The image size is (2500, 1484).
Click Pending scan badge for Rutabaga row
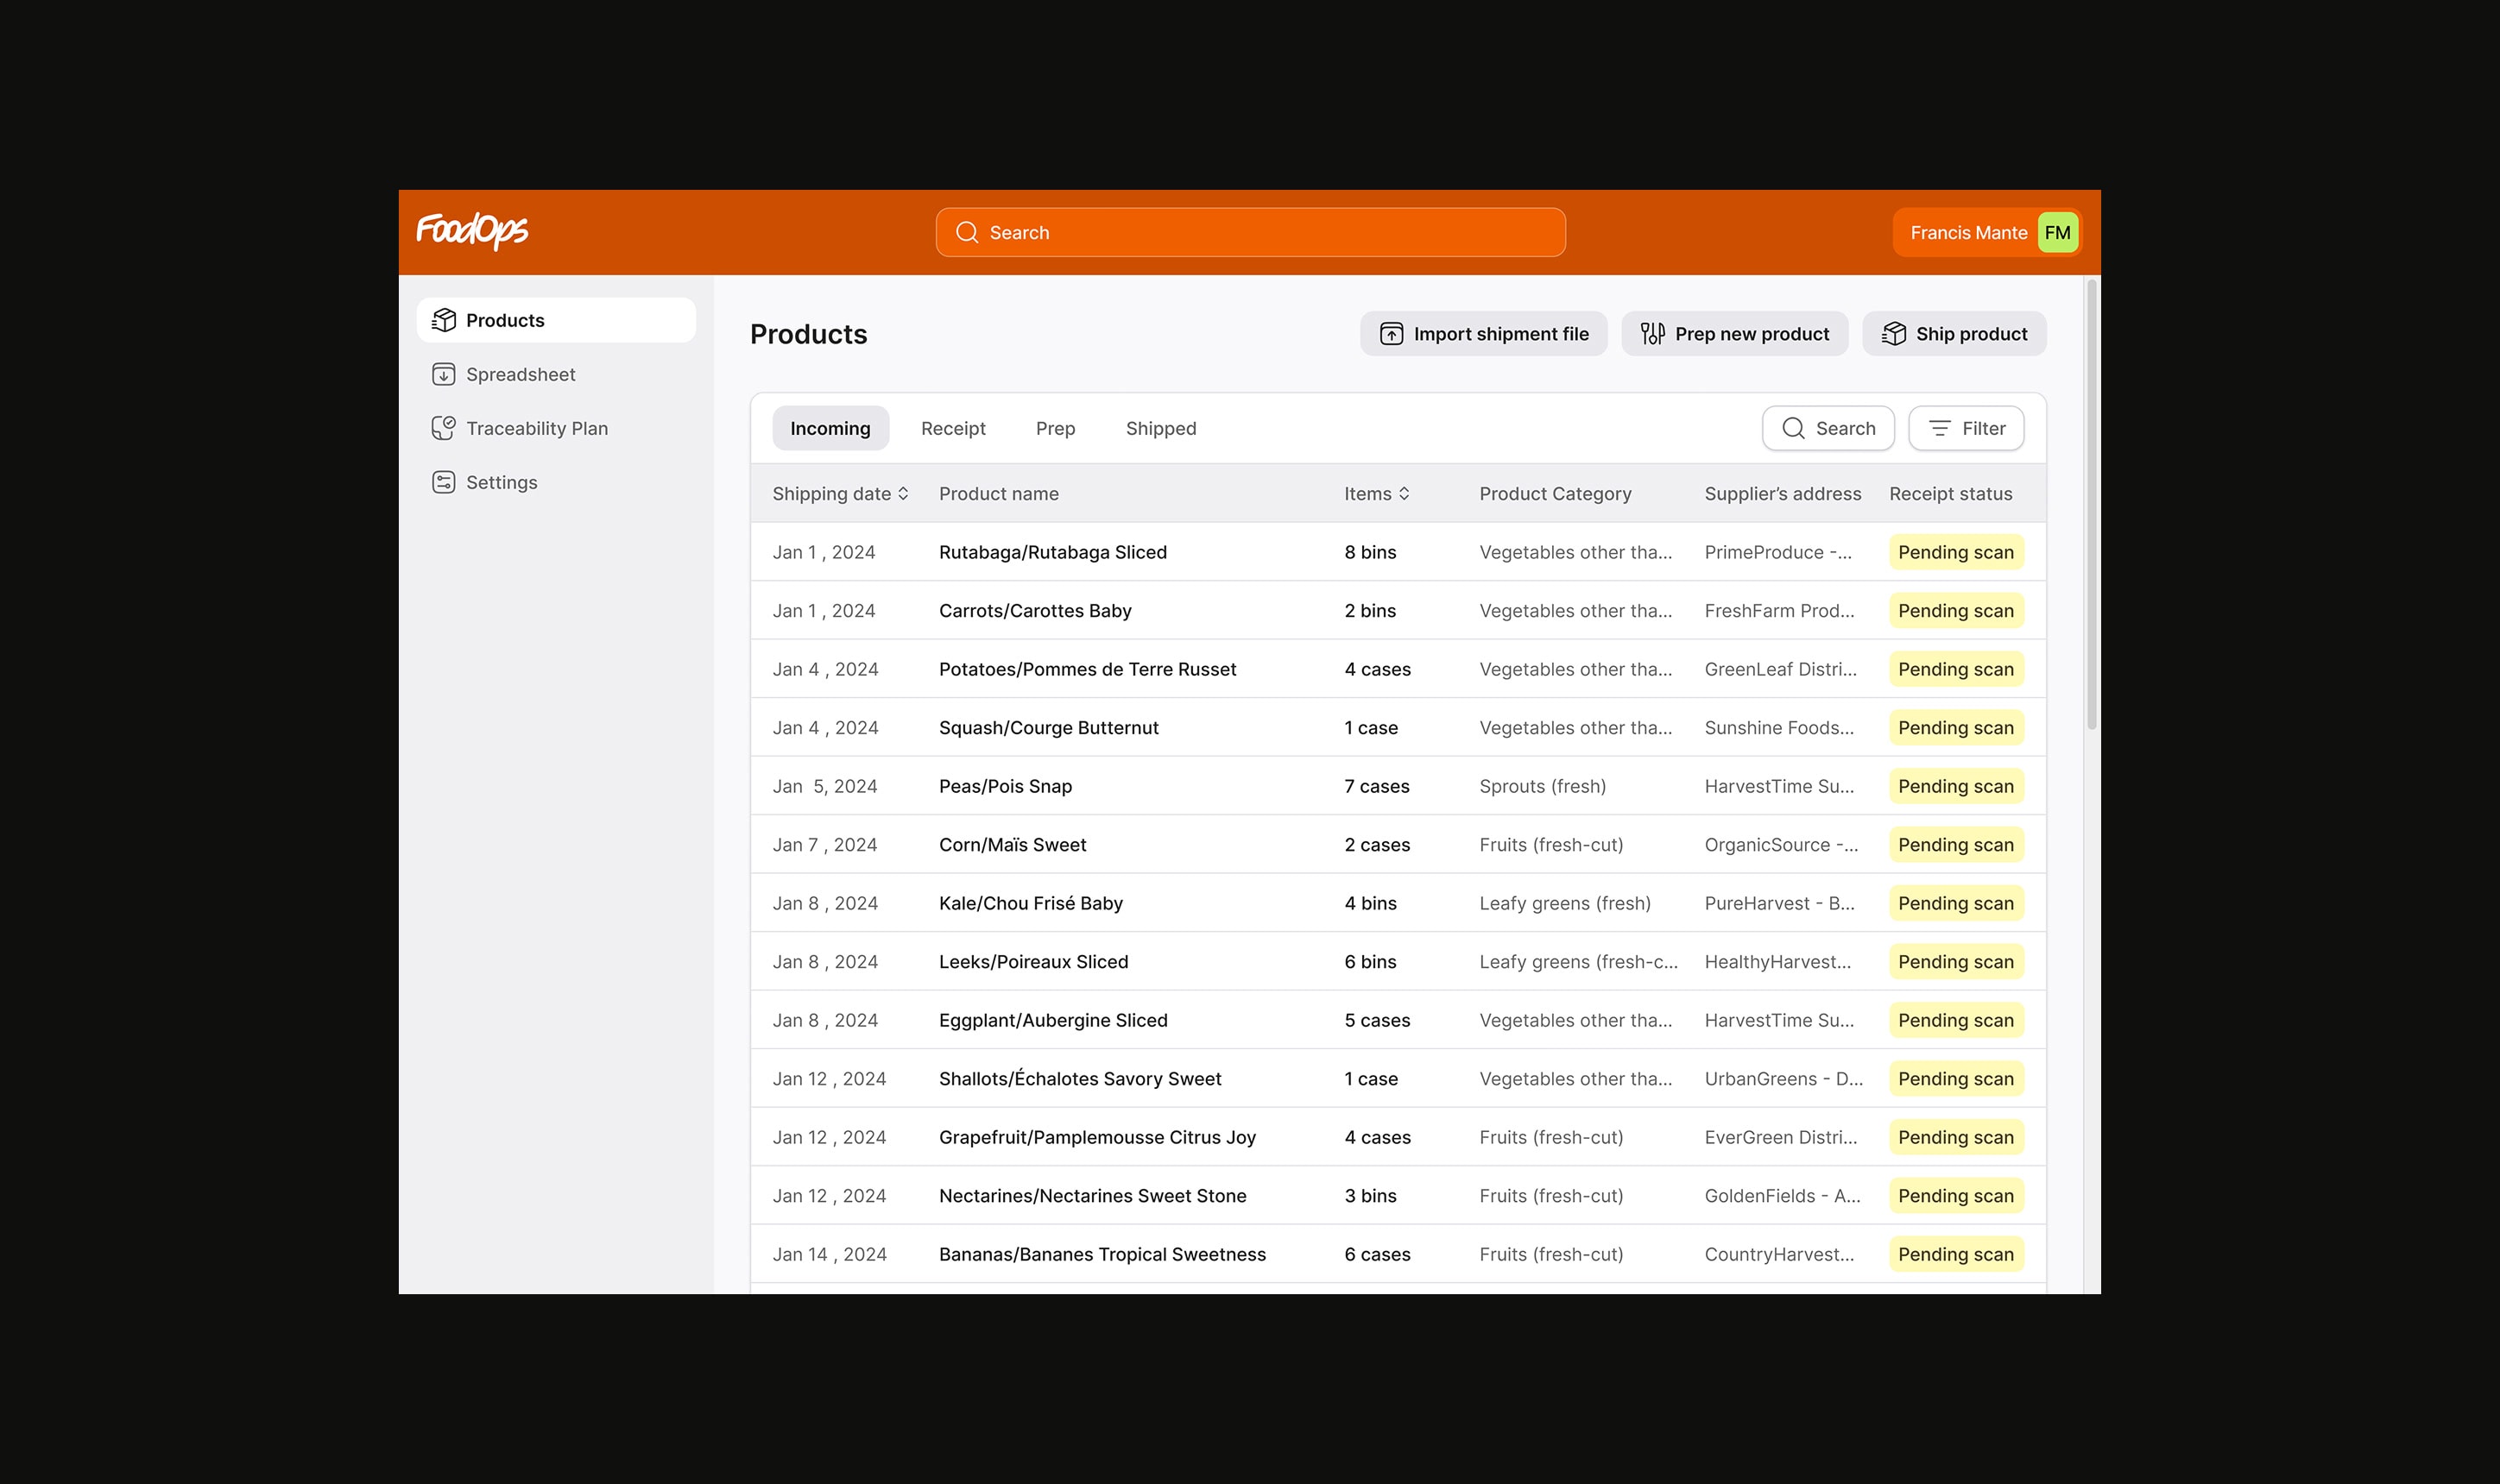[x=1956, y=552]
